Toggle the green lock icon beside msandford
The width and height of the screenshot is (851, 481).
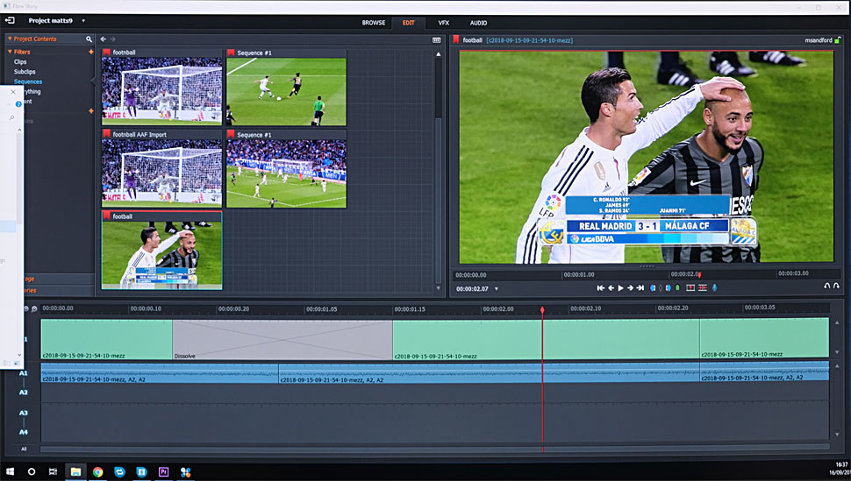838,40
